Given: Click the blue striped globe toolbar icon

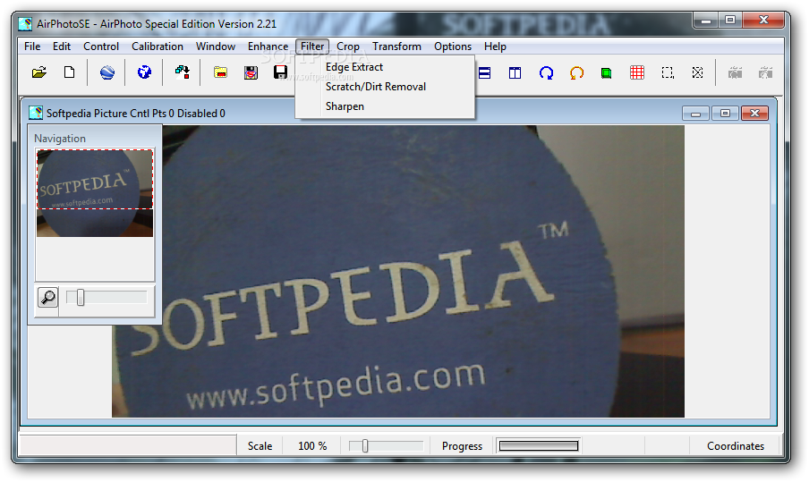Looking at the screenshot, I should (x=107, y=72).
